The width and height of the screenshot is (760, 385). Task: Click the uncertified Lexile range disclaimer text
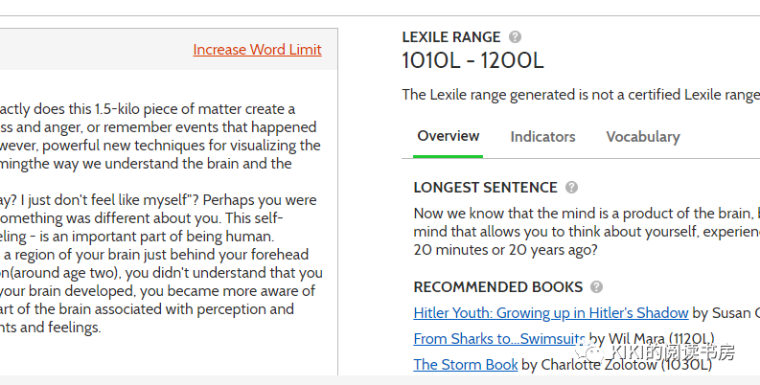point(581,95)
